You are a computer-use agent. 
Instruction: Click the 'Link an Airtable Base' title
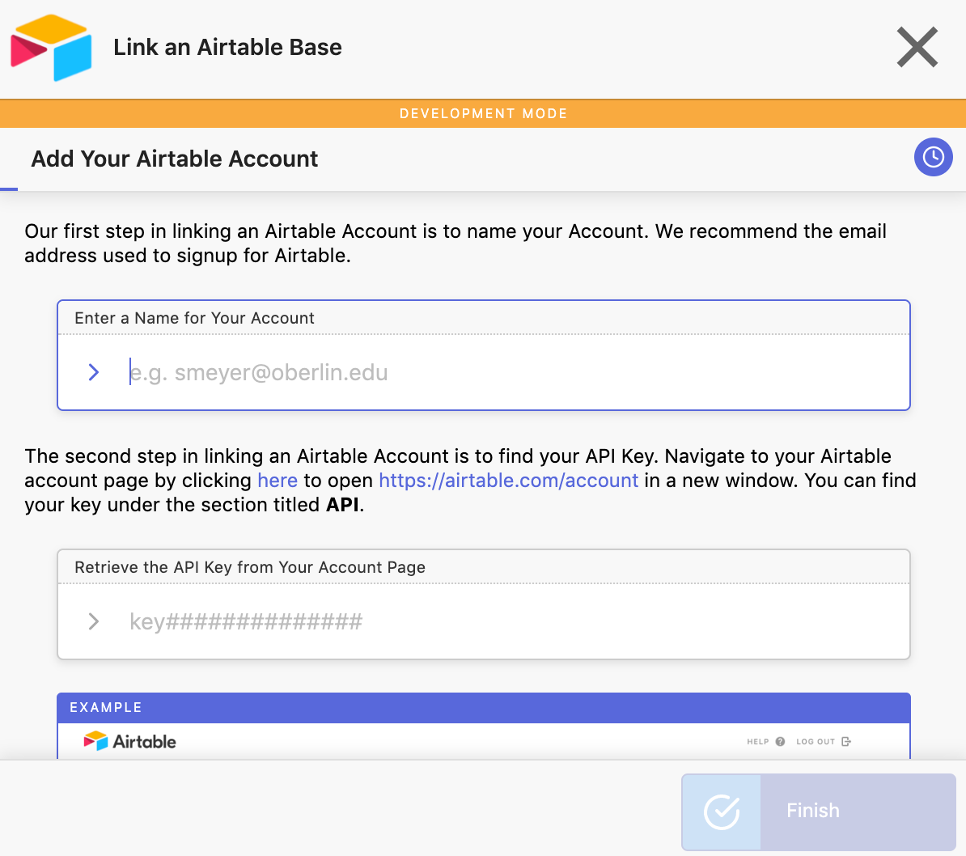click(227, 48)
